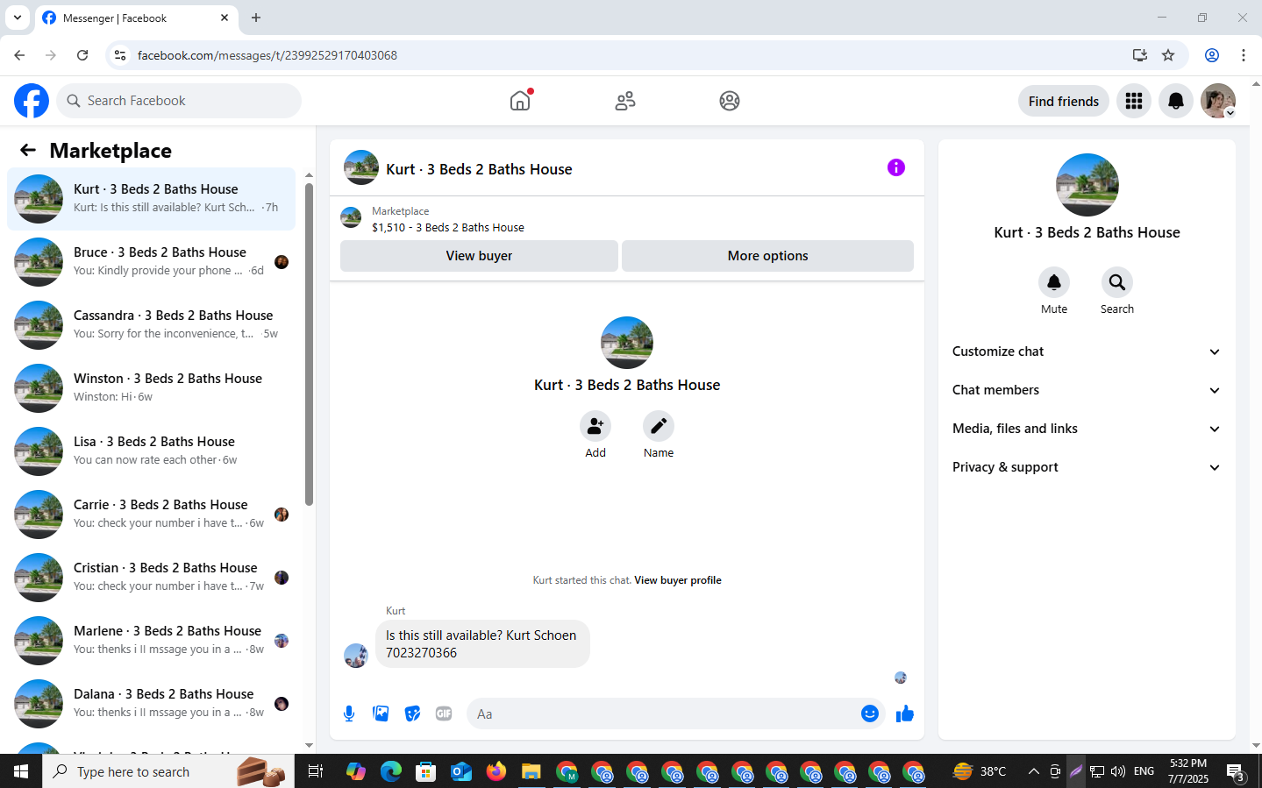Expand Privacy & support section
The image size is (1262, 788).
tap(1087, 467)
